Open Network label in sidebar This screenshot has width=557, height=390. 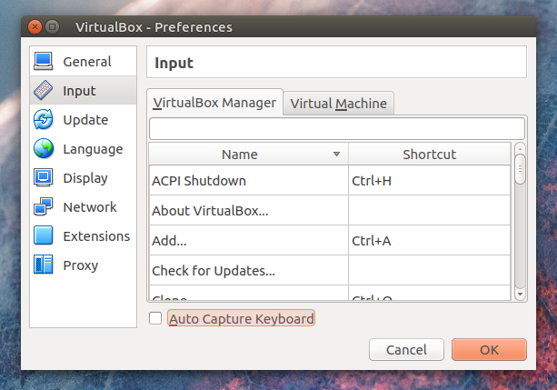pyautogui.click(x=90, y=207)
